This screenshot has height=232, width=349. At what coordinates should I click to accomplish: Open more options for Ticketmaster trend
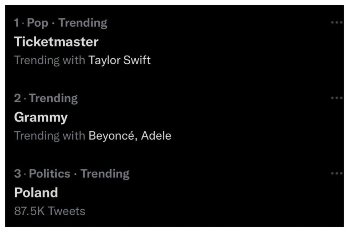(336, 23)
